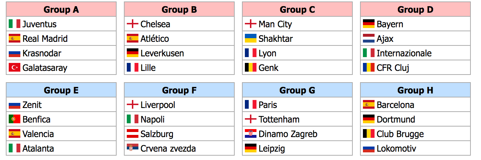Click the English flag next to Chelsea
481x160 pixels.
[x=133, y=24]
